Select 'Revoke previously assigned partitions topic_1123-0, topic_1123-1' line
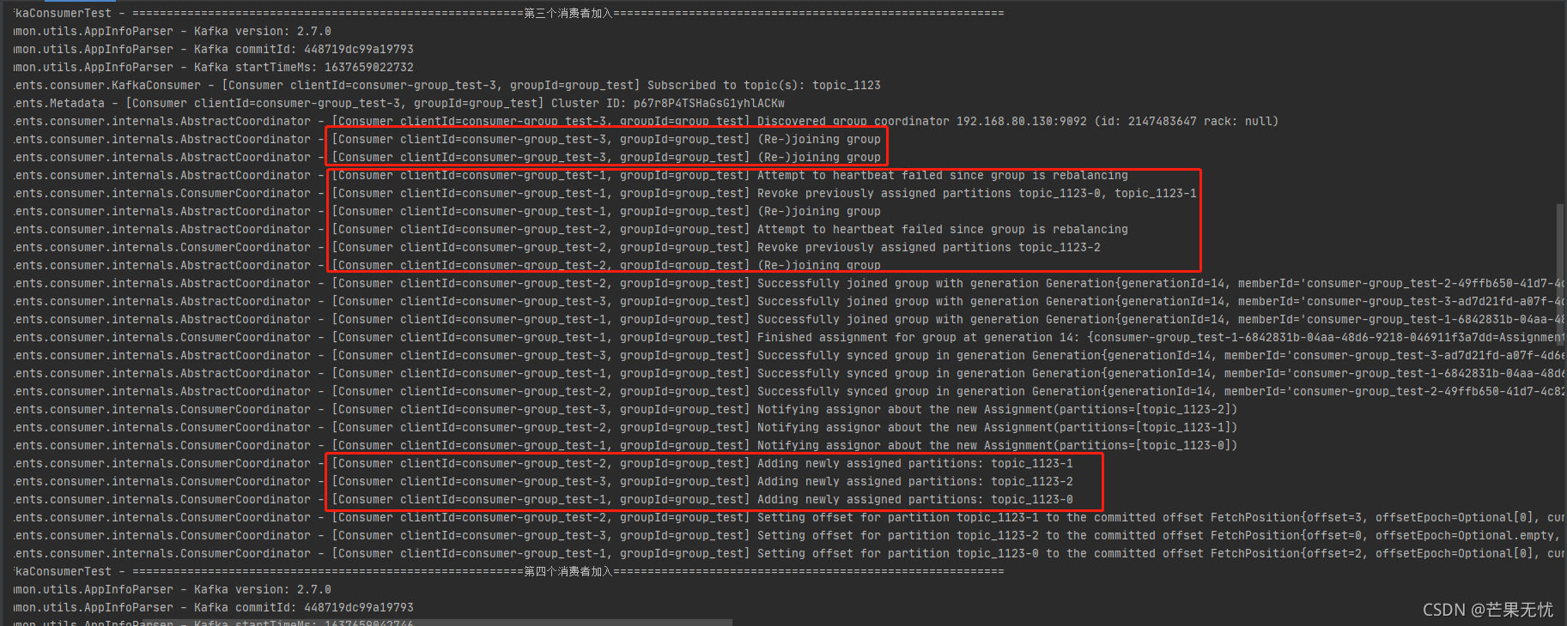Image resolution: width=1567 pixels, height=626 pixels. pyautogui.click(x=604, y=193)
